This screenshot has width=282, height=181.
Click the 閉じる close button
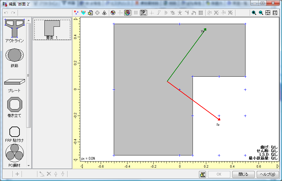(243, 174)
